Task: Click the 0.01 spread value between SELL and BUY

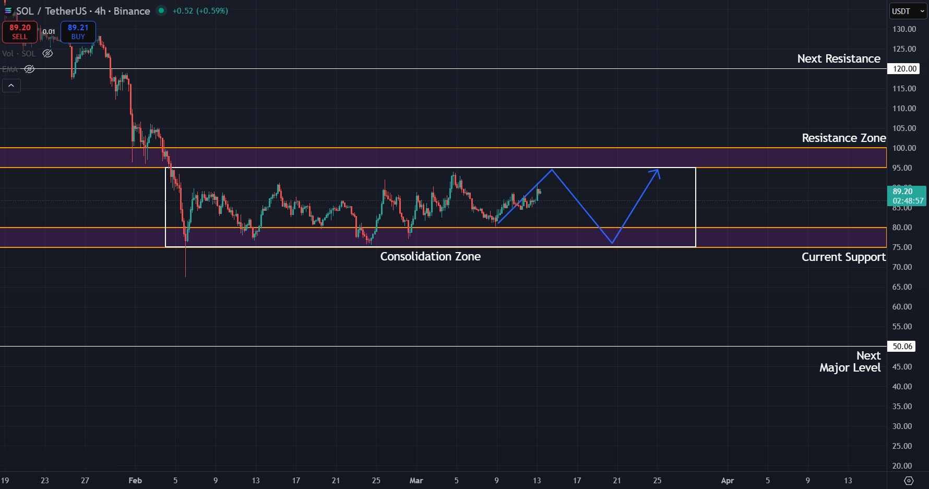Action: (49, 31)
